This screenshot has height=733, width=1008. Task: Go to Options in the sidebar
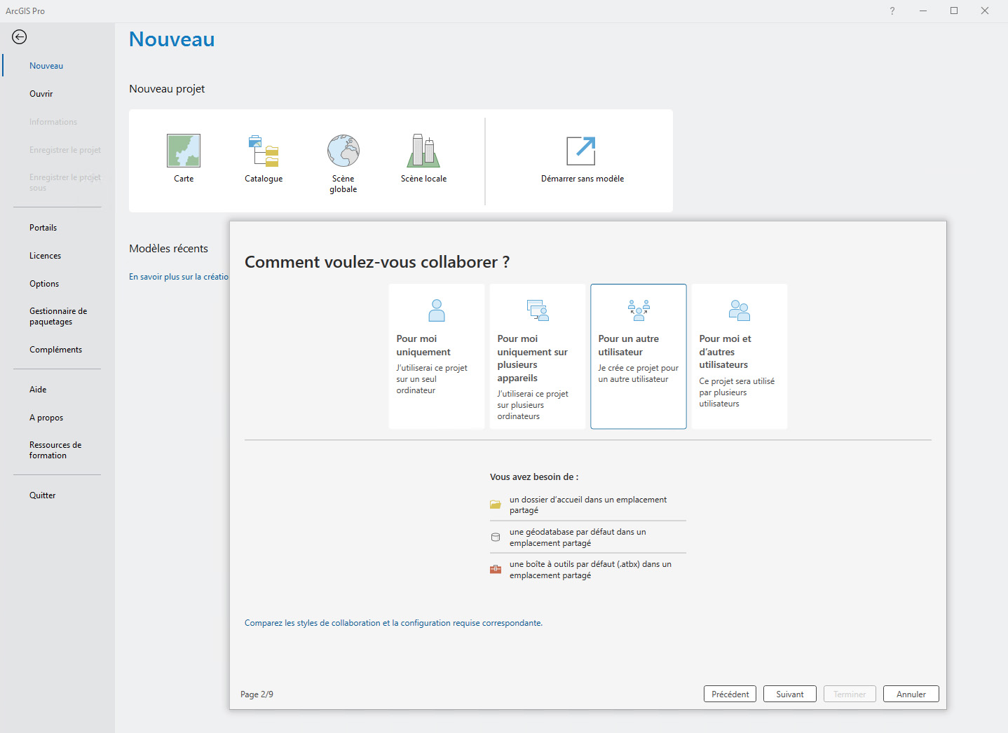(44, 284)
